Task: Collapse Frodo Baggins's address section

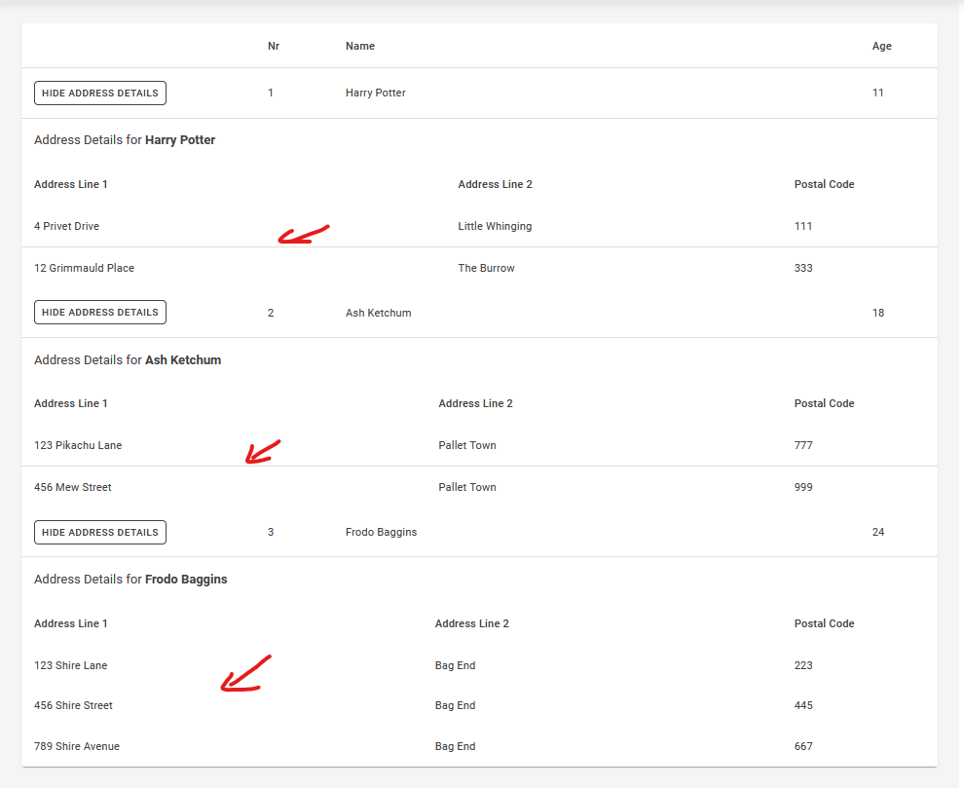Action: click(x=99, y=532)
